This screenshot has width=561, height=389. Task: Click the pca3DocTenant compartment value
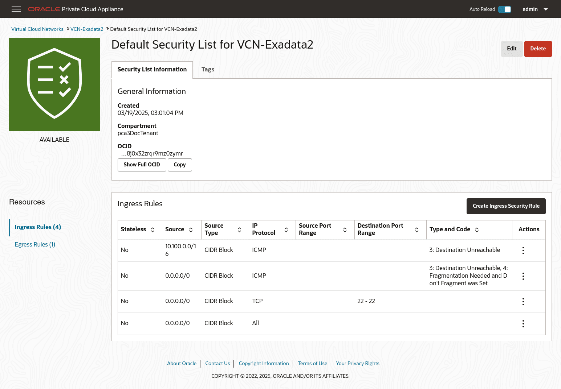click(x=138, y=133)
